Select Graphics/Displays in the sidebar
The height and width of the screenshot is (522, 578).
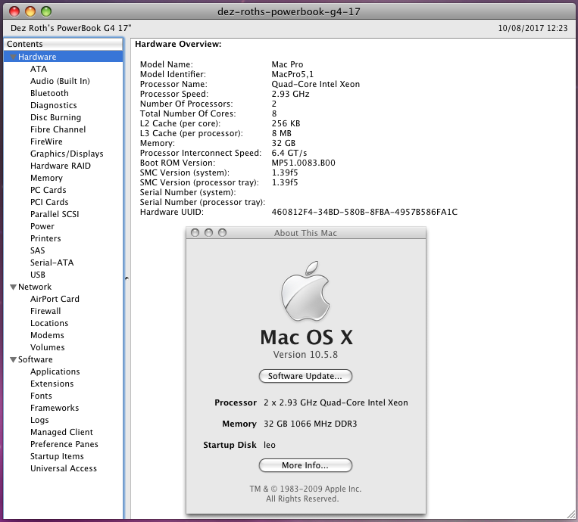tap(67, 154)
